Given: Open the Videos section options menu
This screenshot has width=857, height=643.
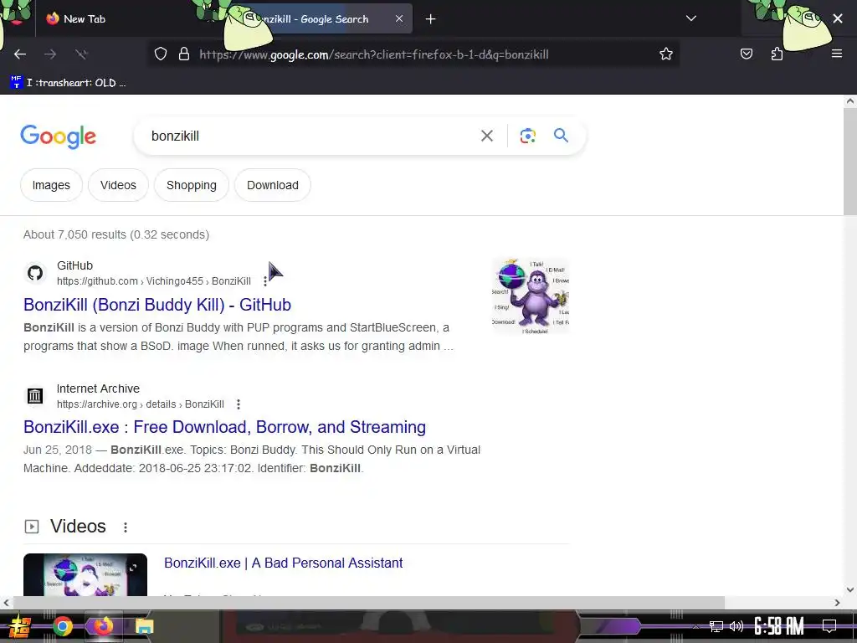Looking at the screenshot, I should pos(126,527).
